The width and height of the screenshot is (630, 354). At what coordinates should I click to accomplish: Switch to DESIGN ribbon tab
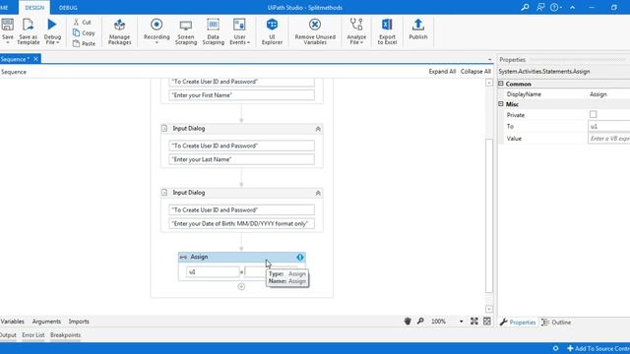tap(34, 8)
